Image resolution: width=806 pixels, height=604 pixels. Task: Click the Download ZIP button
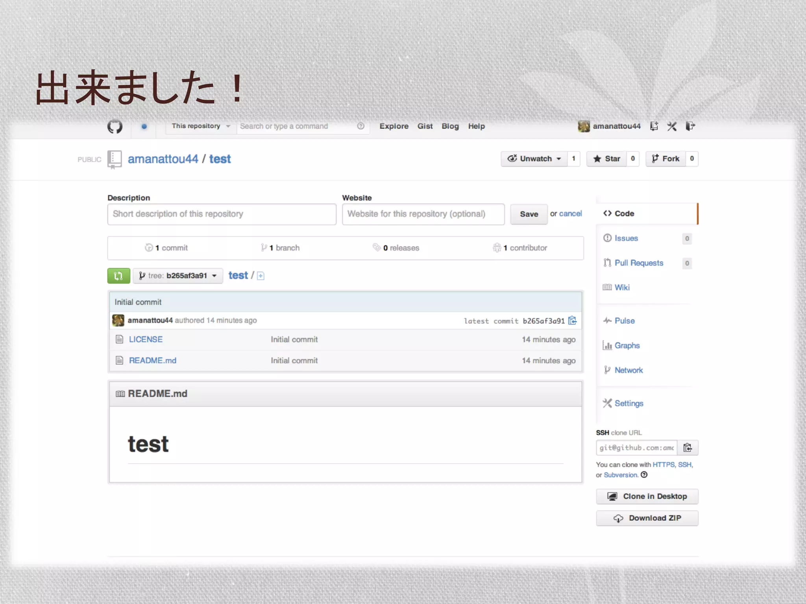pyautogui.click(x=647, y=518)
